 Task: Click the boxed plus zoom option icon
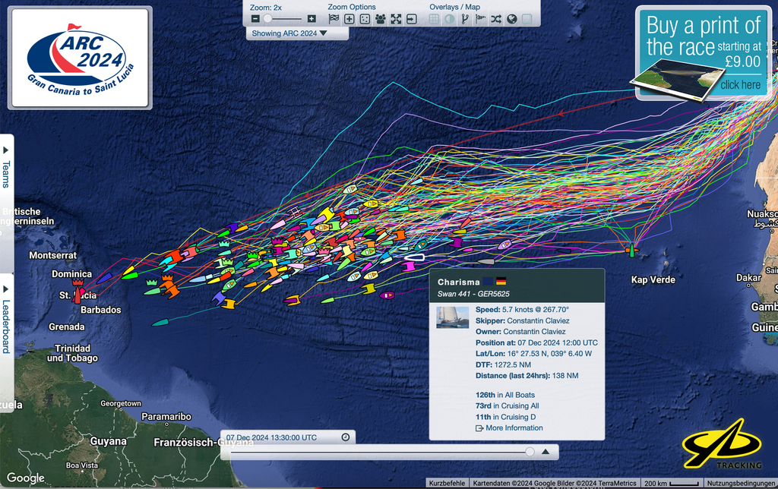349,19
